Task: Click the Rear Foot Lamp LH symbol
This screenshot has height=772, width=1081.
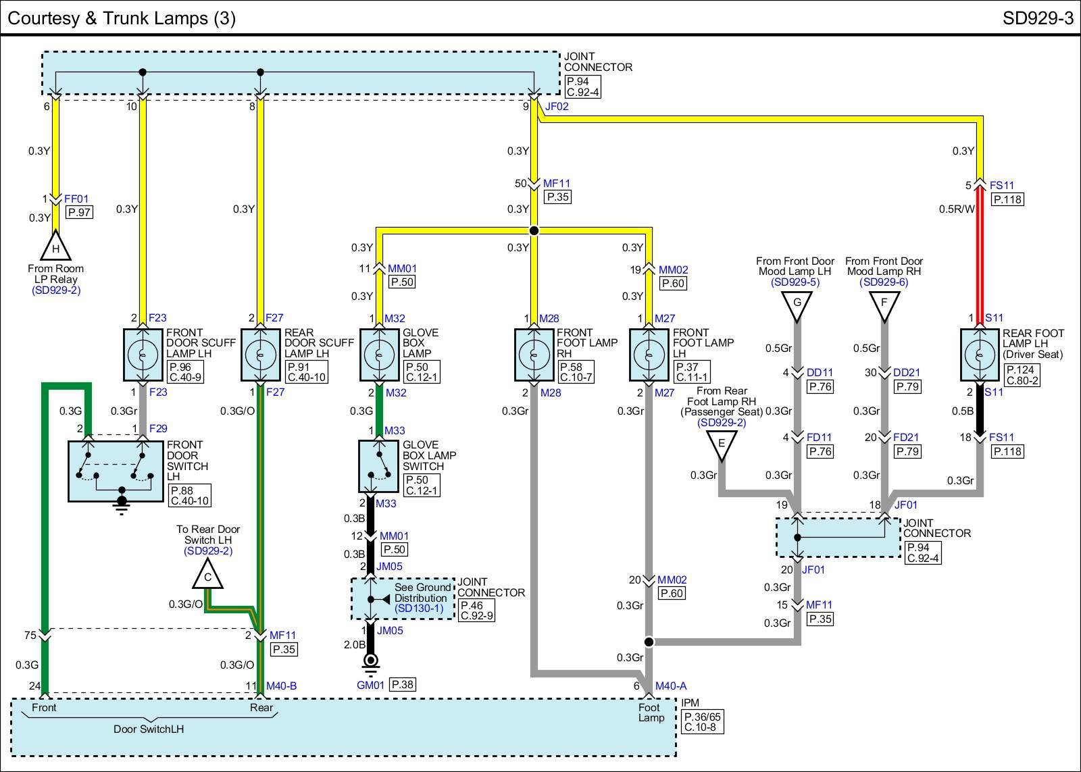Action: coord(980,355)
